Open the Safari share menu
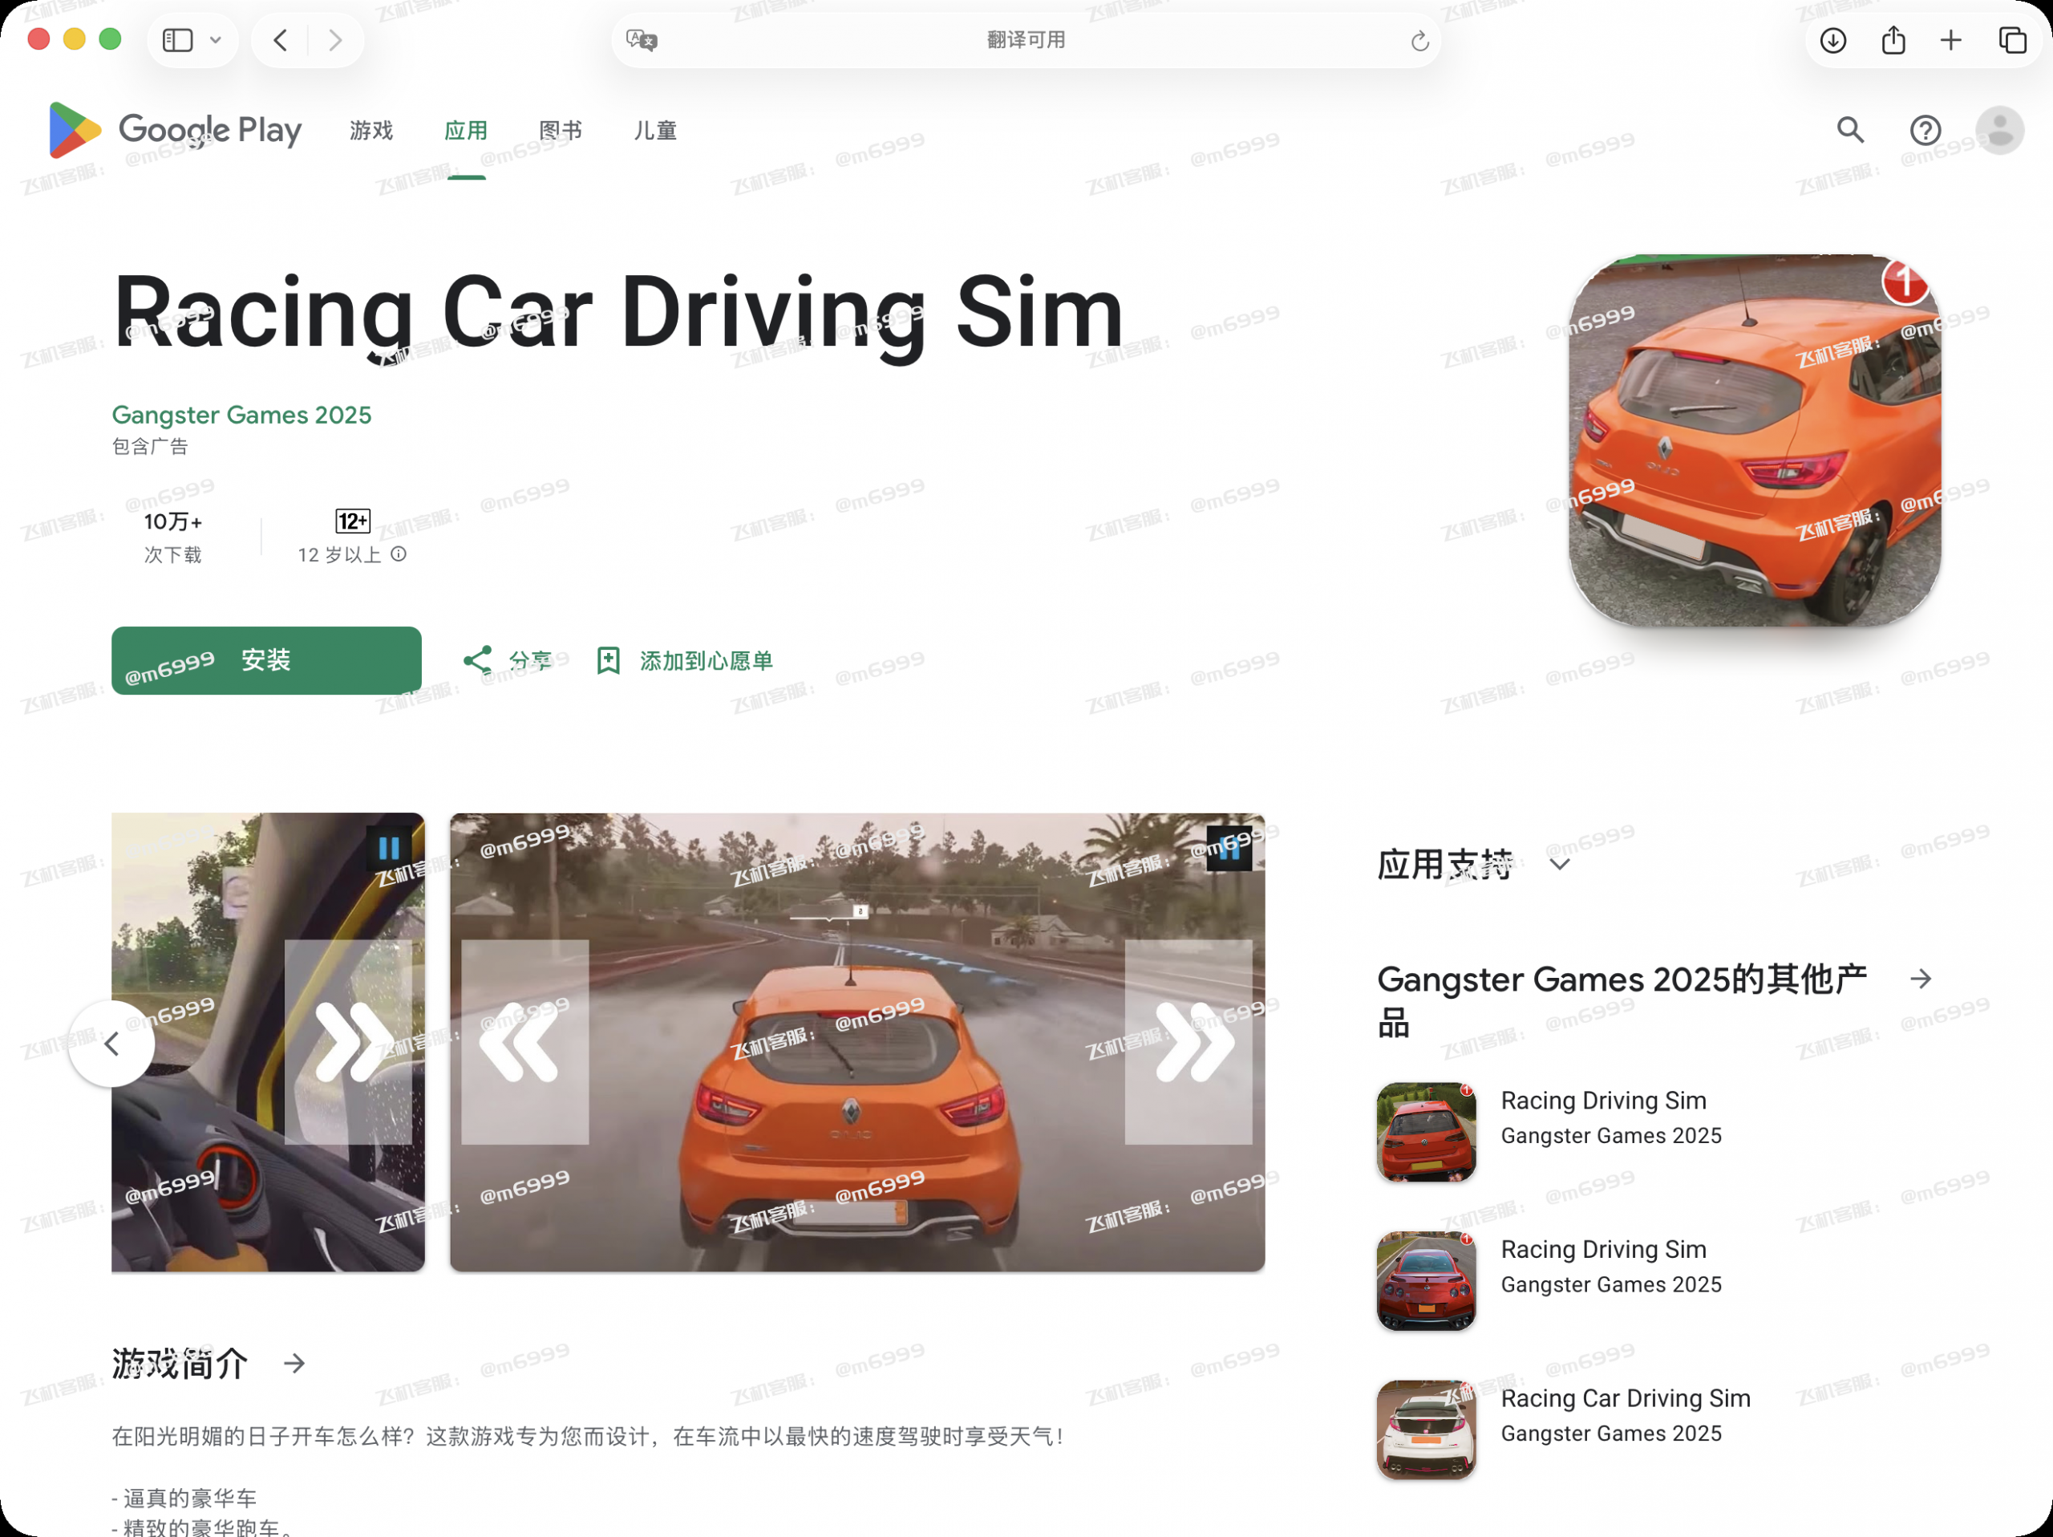Viewport: 2053px width, 1537px height. (x=1893, y=40)
